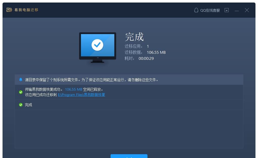Image resolution: width=258 pixels, height=158 pixels.
Task: Click green check beside 传输易我数据恢复成功
Action: (x=21, y=92)
